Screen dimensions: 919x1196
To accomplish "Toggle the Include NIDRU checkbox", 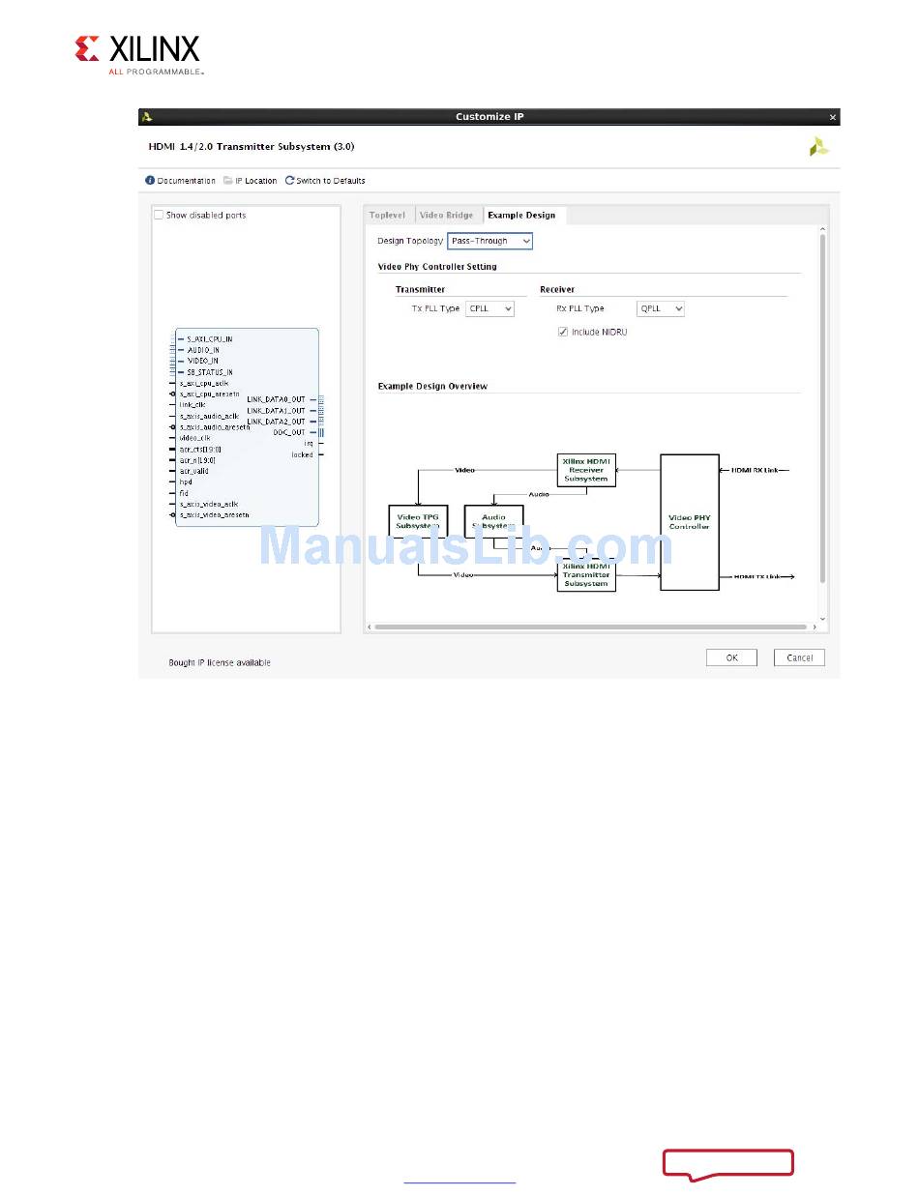I will point(563,332).
